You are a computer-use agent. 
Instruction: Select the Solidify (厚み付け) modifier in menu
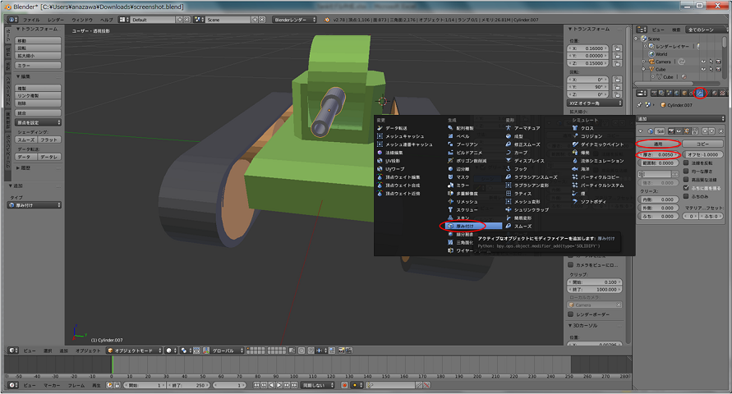pyautogui.click(x=465, y=225)
